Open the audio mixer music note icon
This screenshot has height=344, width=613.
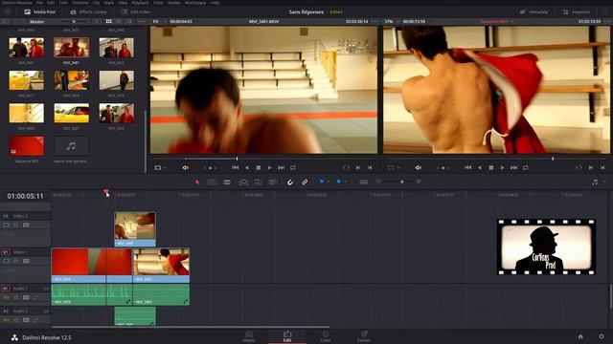point(595,182)
